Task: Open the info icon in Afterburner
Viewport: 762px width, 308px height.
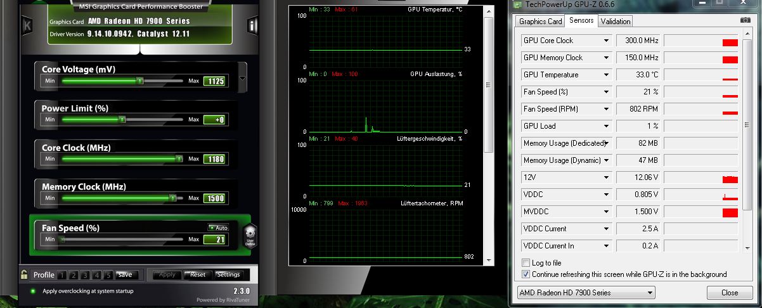Action: (x=252, y=26)
